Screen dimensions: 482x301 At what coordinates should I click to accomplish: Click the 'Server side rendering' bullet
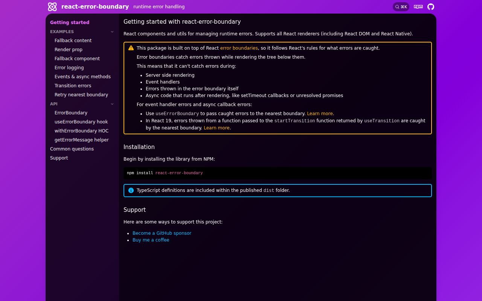pyautogui.click(x=170, y=75)
